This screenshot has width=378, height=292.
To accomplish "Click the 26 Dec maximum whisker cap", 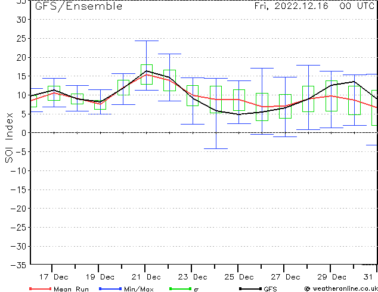I will click(x=262, y=68).
